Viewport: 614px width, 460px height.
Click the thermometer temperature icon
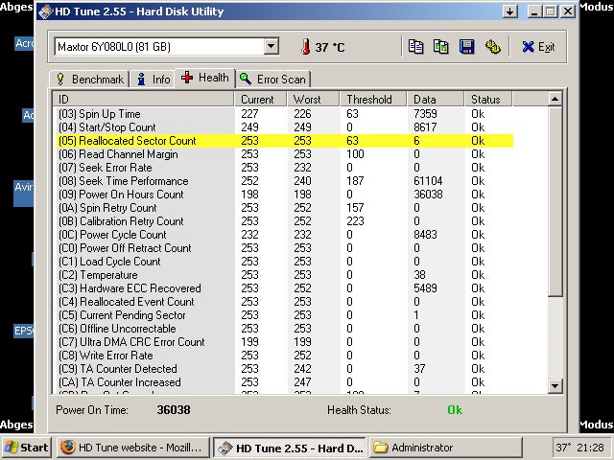[306, 47]
